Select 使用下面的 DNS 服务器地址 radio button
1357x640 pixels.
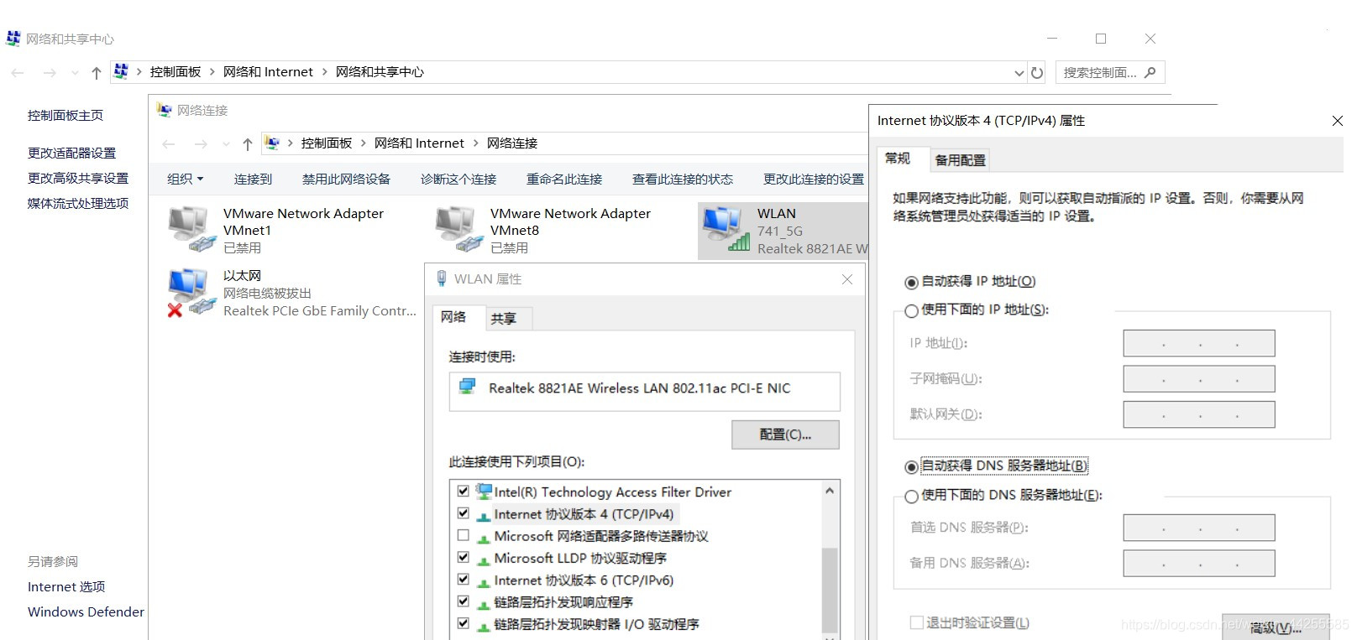[911, 497]
